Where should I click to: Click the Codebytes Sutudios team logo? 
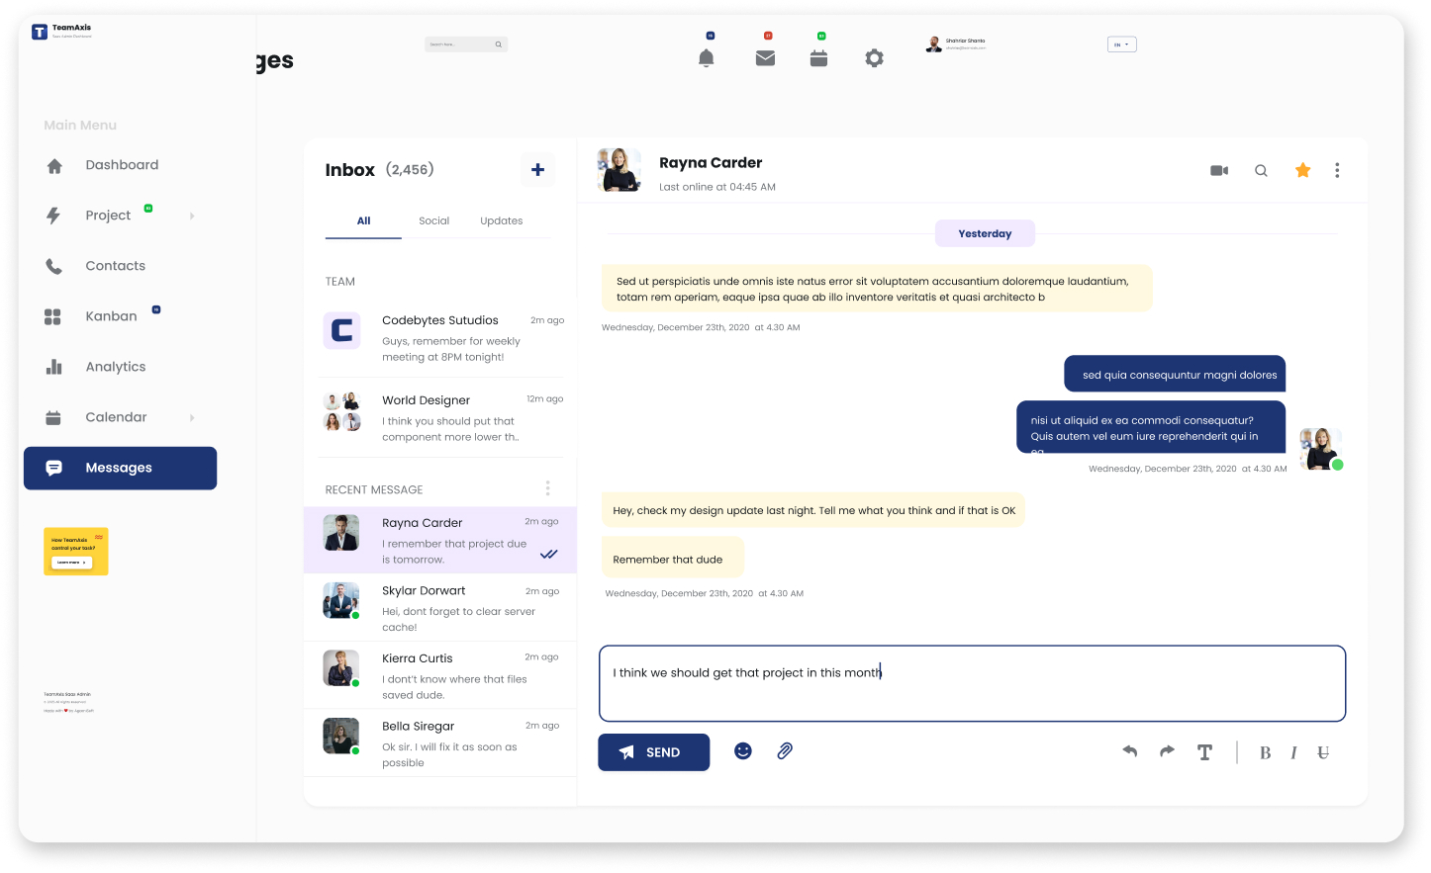pyautogui.click(x=341, y=330)
